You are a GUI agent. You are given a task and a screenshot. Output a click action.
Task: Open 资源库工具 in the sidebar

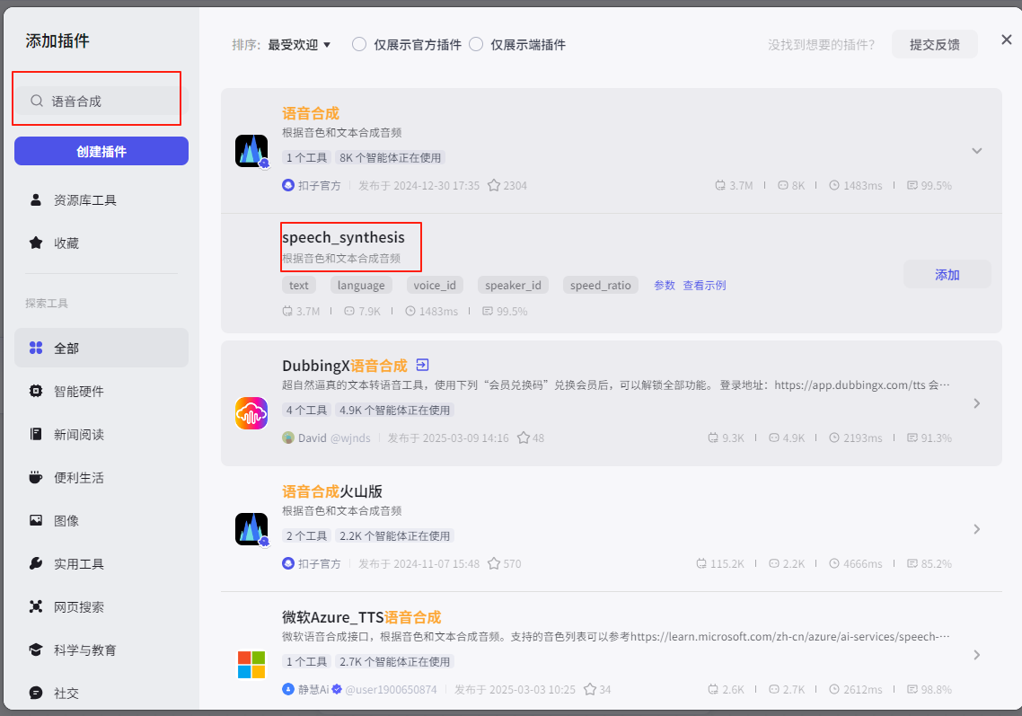(x=101, y=200)
